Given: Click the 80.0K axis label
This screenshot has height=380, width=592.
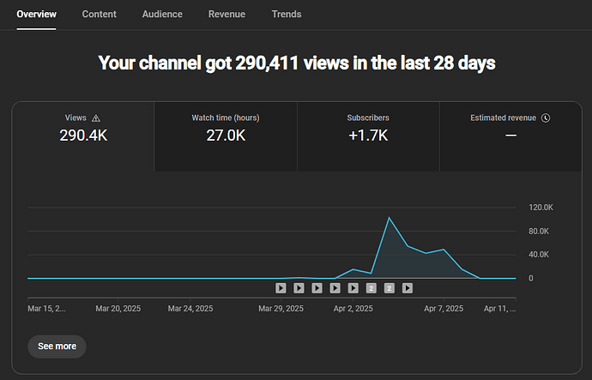Looking at the screenshot, I should pyautogui.click(x=539, y=231).
